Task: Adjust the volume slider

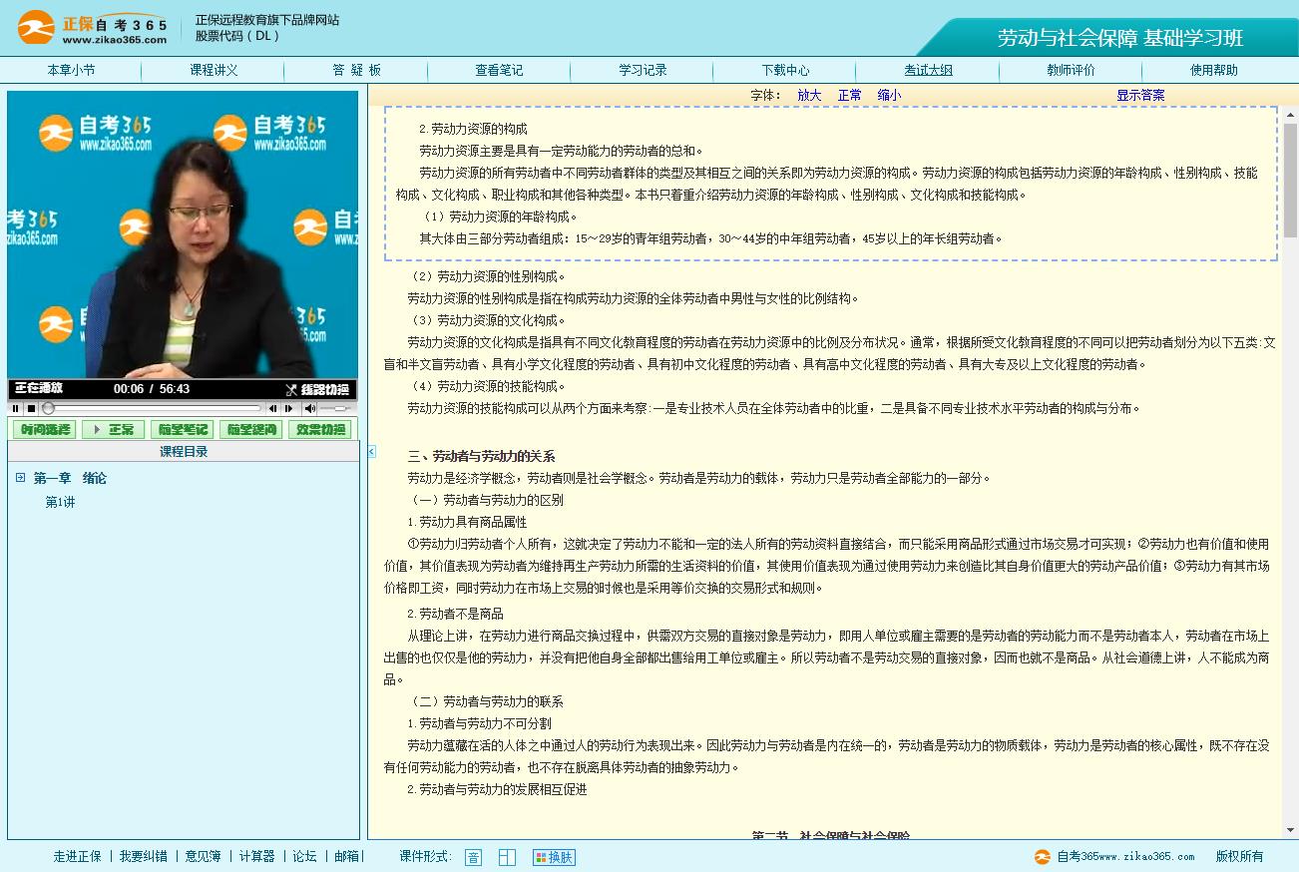Action: [337, 408]
